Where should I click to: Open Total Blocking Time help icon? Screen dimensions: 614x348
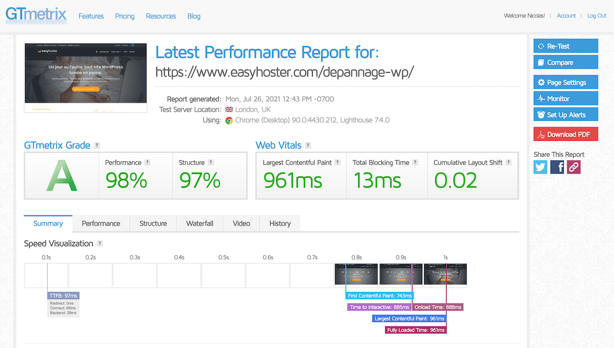(x=415, y=162)
